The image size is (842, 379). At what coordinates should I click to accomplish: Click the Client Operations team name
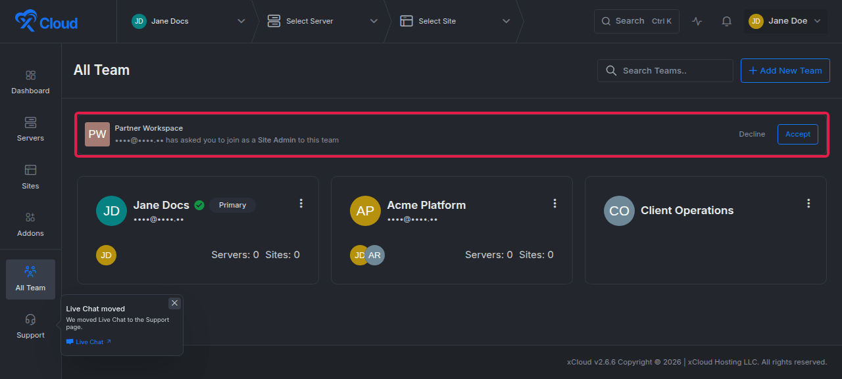pyautogui.click(x=687, y=210)
